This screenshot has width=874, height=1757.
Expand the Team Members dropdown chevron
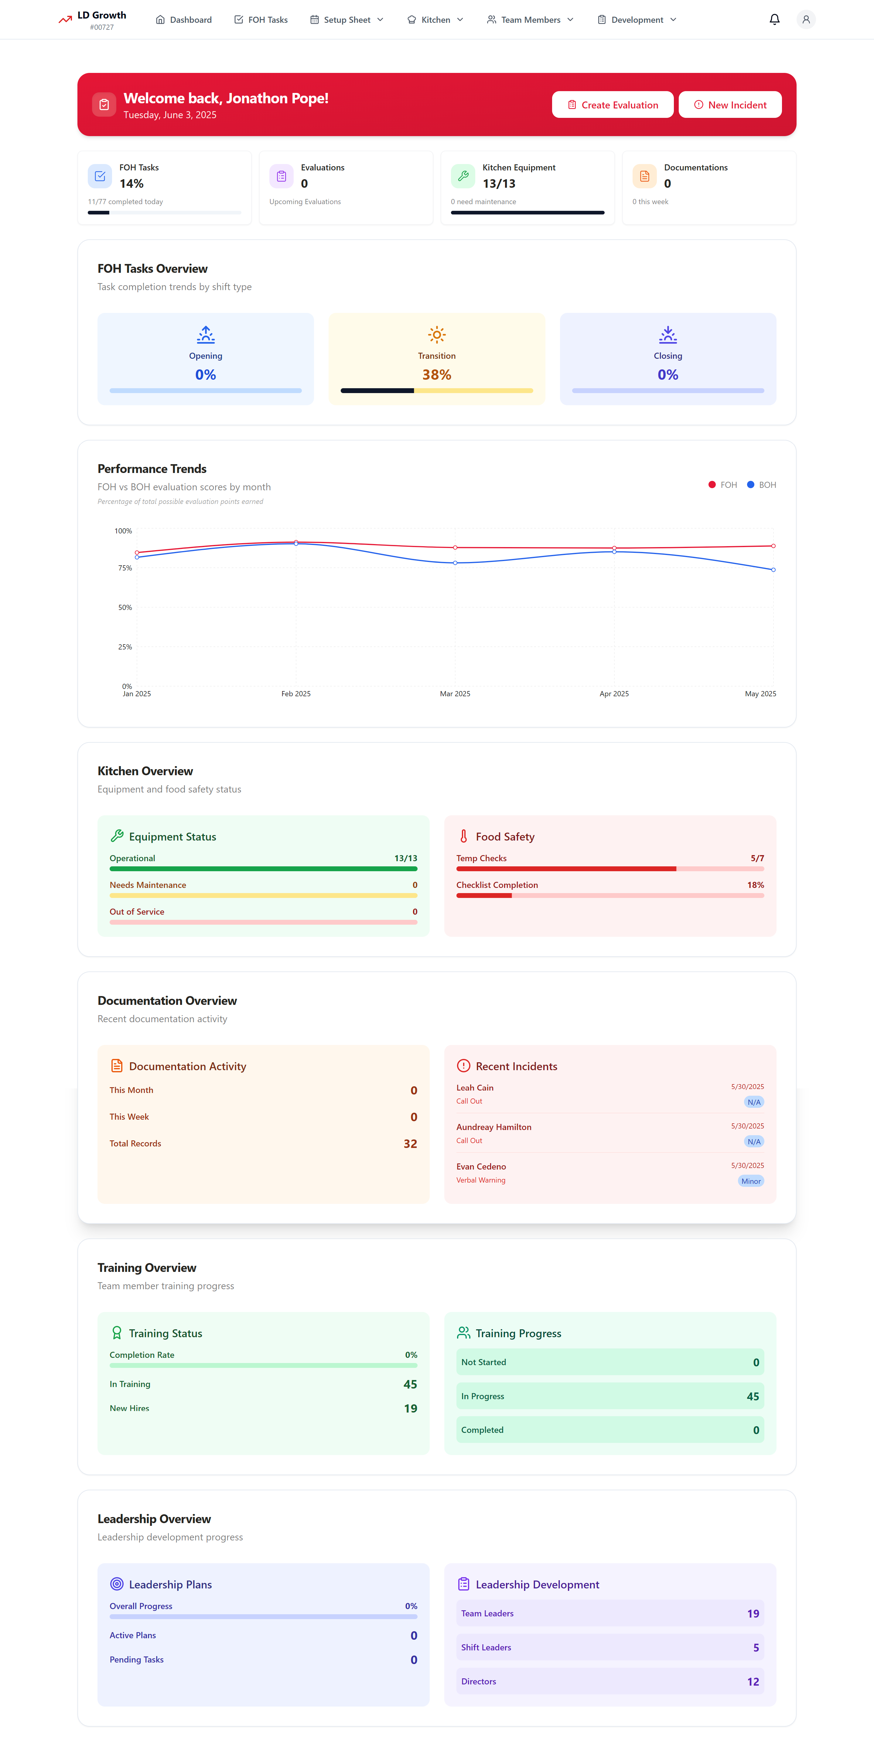click(571, 20)
